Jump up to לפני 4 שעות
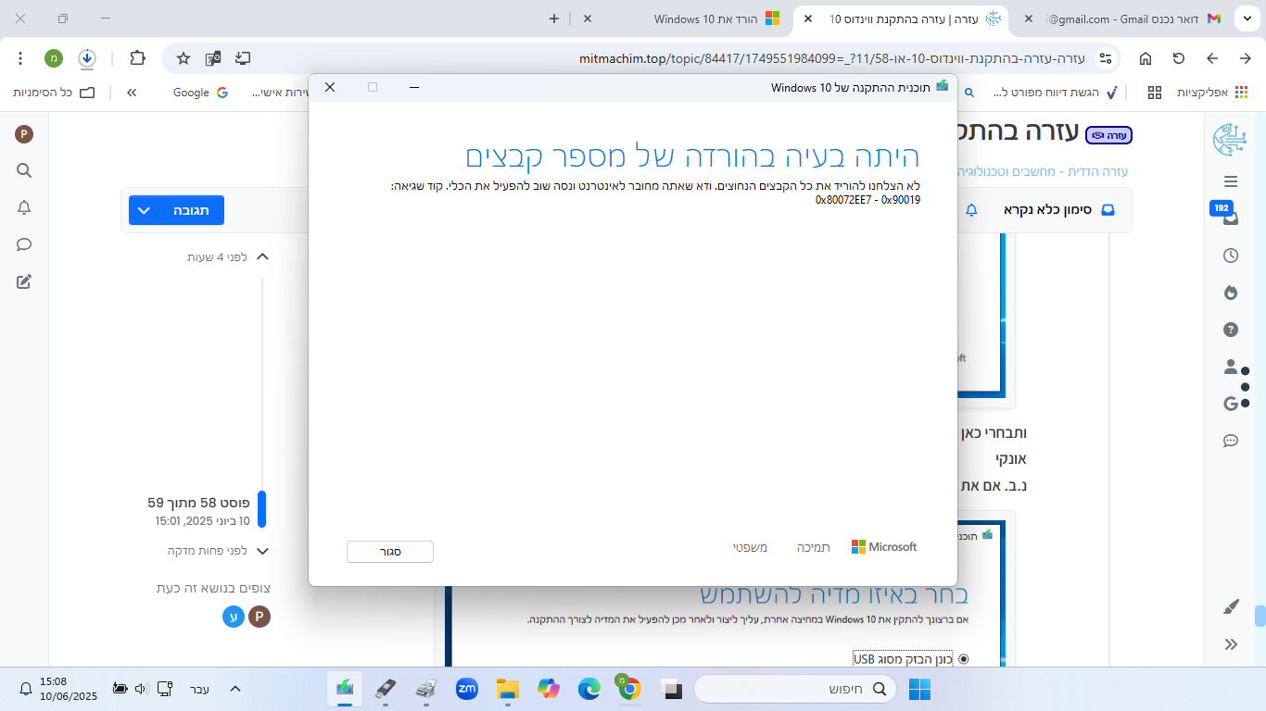 [x=228, y=256]
